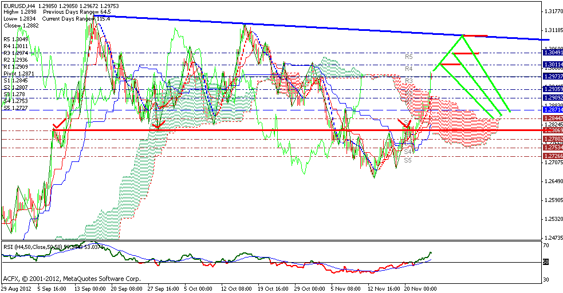Select the RSI 50 level marker
This screenshot has height=293, width=563.
coord(546,262)
